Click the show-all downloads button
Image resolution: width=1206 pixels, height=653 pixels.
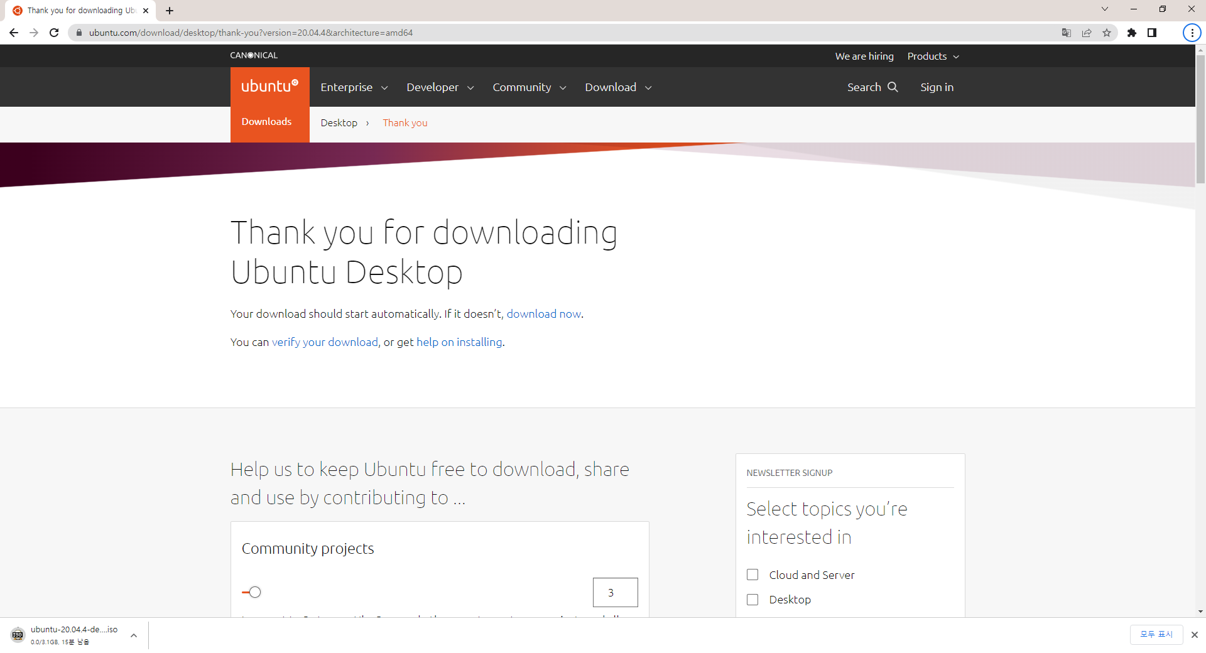(1156, 635)
